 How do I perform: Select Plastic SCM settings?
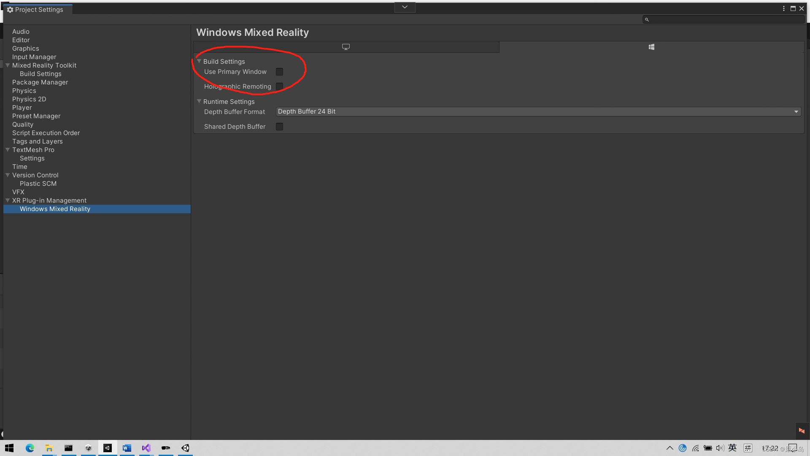click(38, 184)
